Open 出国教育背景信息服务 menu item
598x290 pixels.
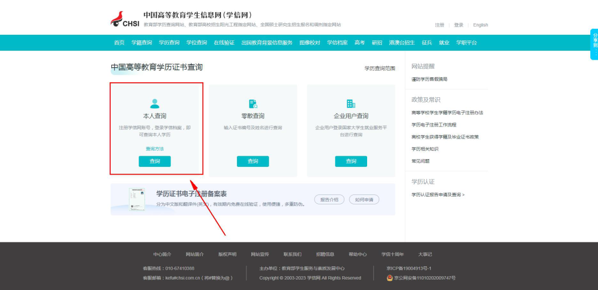pos(267,43)
